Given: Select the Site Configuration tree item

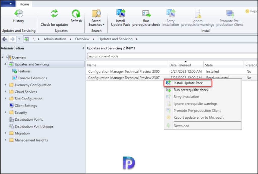Looking at the screenshot, I should 28,99.
